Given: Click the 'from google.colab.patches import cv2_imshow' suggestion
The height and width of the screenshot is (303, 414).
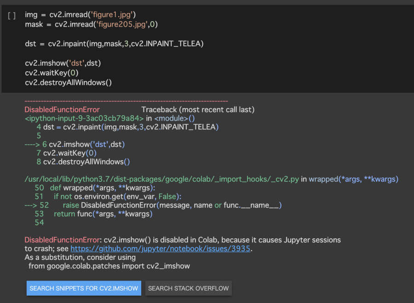Looking at the screenshot, I should (109, 266).
